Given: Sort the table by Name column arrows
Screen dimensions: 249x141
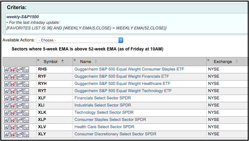Looking at the screenshot, I should [96, 61].
